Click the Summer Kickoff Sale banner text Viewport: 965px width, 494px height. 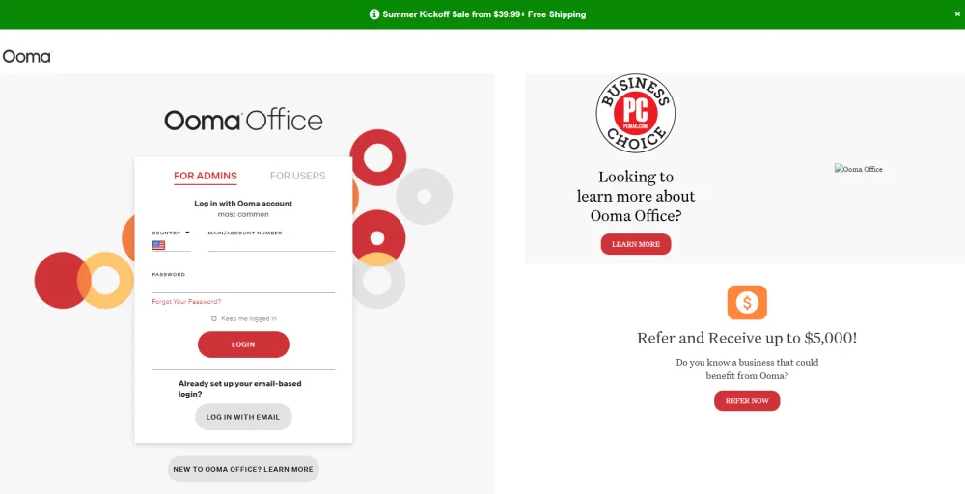coord(484,14)
